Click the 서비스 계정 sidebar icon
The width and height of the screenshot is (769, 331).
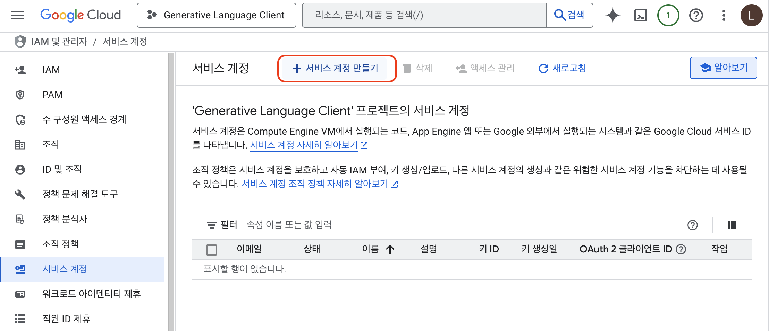(x=20, y=269)
